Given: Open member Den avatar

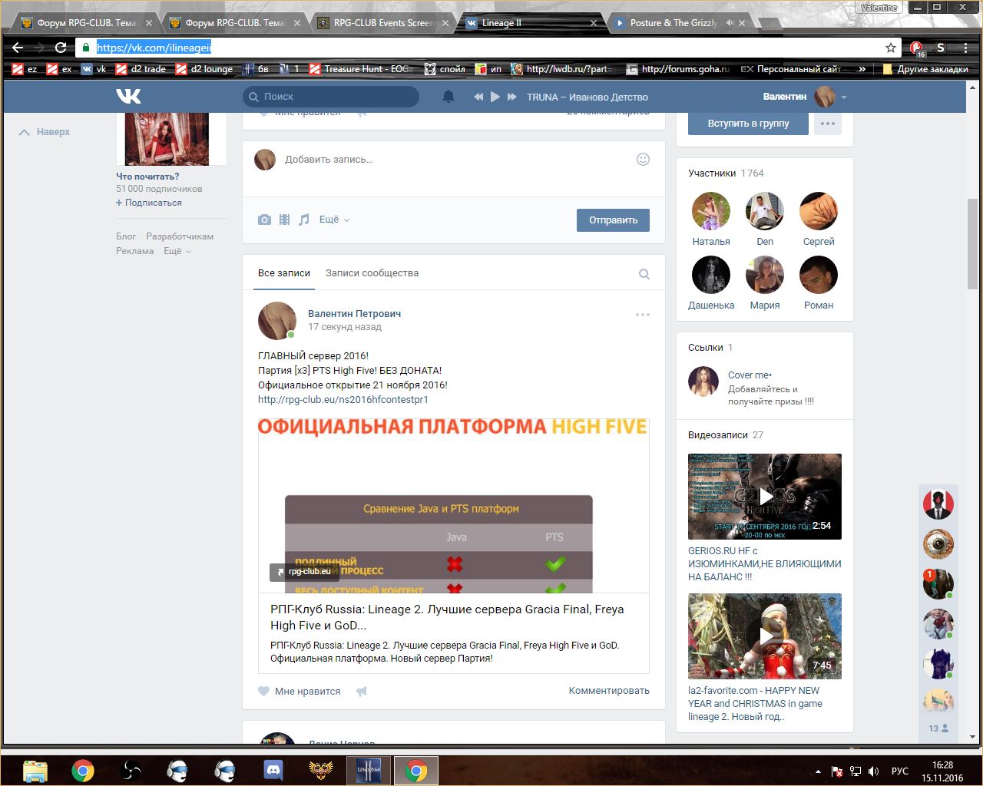Looking at the screenshot, I should coord(765,211).
